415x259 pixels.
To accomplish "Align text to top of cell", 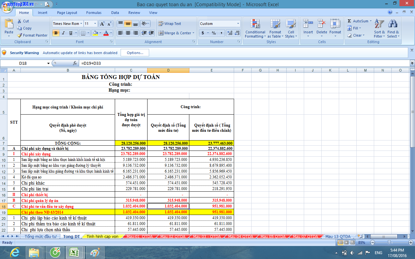I will 120,24.
